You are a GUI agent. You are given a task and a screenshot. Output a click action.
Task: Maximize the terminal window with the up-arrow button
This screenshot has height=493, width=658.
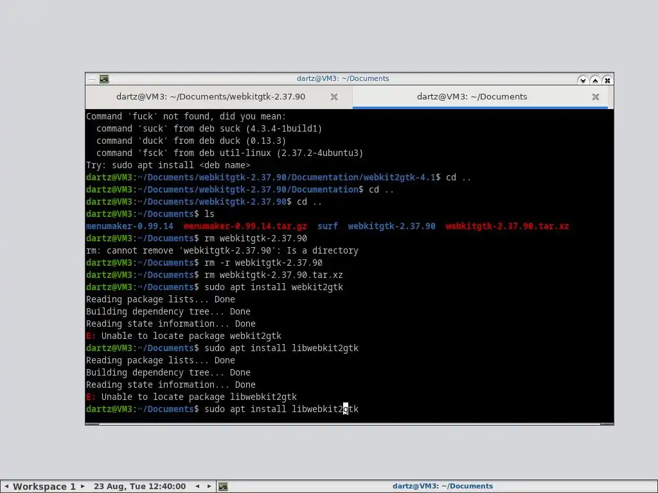tap(595, 80)
